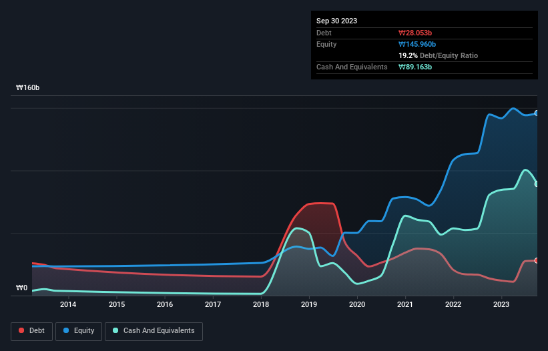548x351 pixels.
Task: Click the 2017 x-axis label
Action: tap(213, 304)
